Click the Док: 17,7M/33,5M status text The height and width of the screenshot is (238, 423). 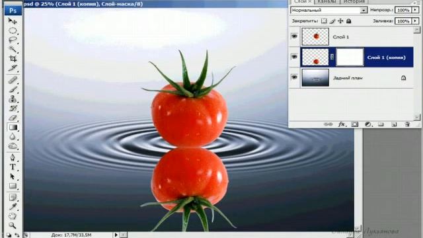click(71, 235)
